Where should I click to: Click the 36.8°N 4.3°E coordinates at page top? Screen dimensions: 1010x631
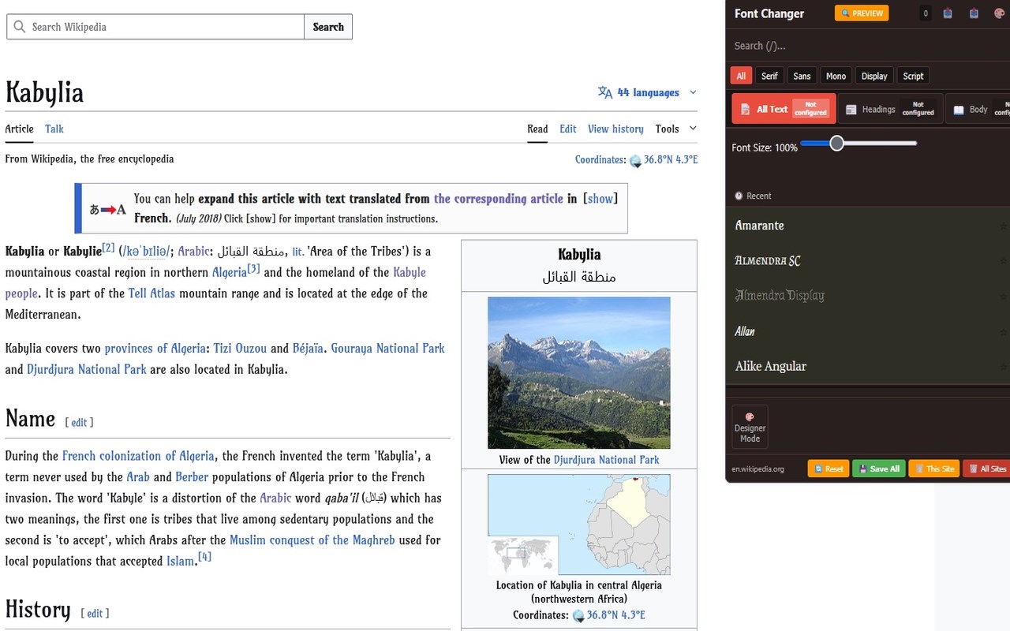(671, 159)
